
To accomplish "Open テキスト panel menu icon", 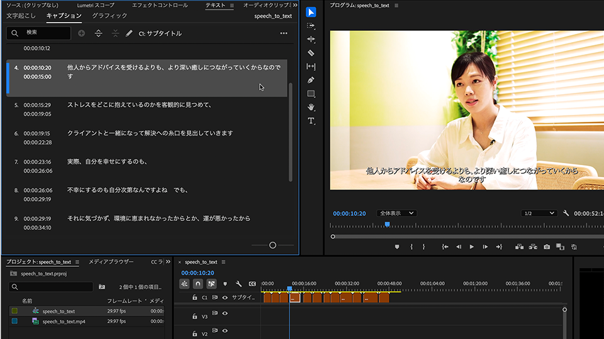I will (x=232, y=6).
